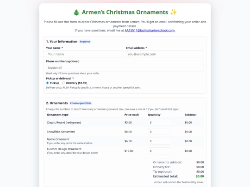Click 'Armen will confirm the final total' note
250x187 pixels.
179,182
